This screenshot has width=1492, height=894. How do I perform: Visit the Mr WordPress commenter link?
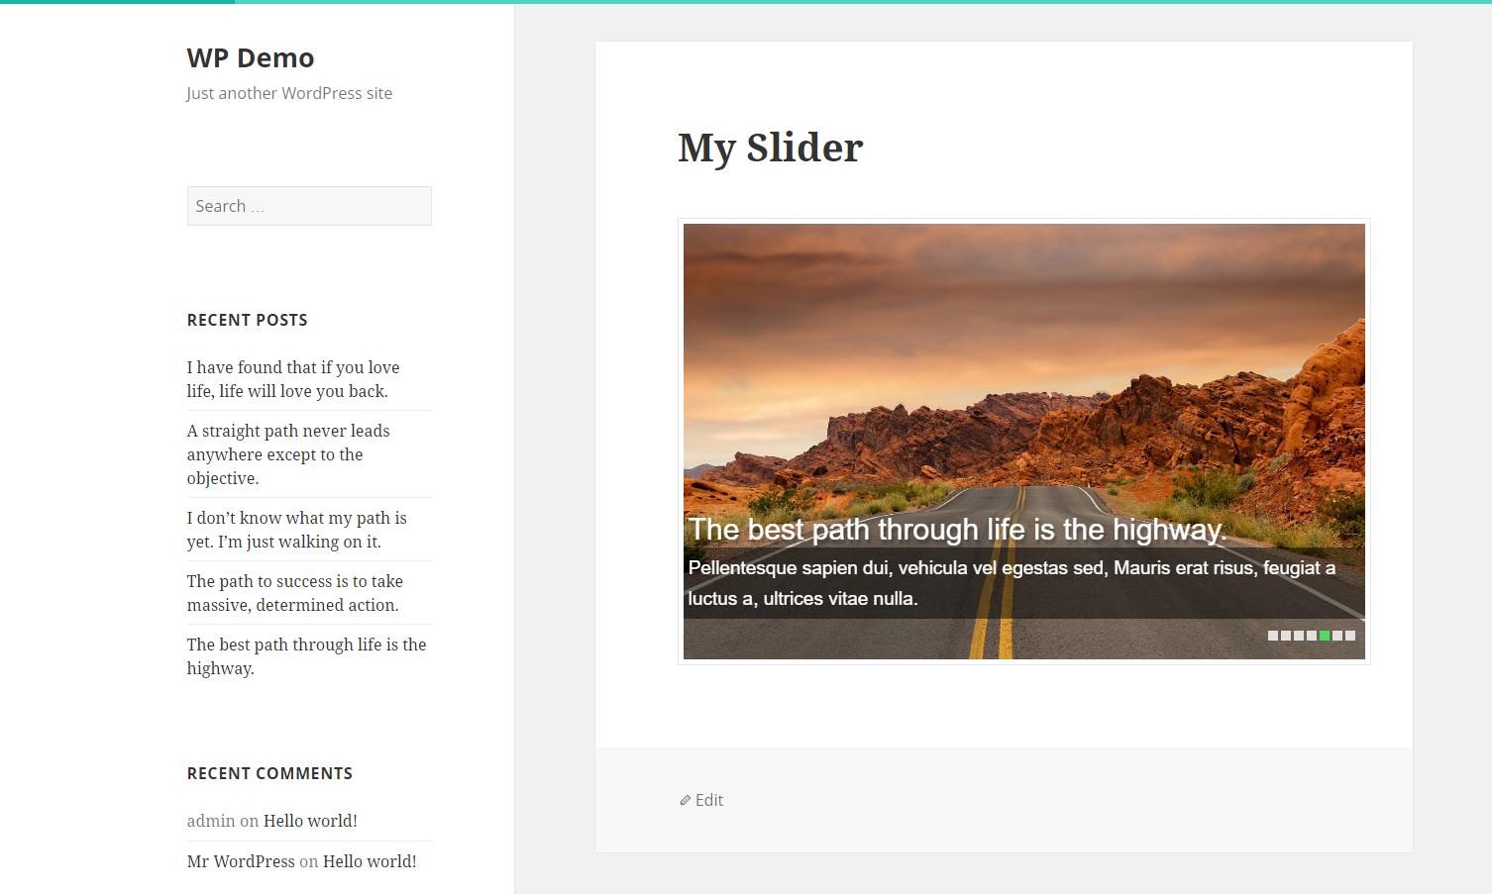coord(241,861)
